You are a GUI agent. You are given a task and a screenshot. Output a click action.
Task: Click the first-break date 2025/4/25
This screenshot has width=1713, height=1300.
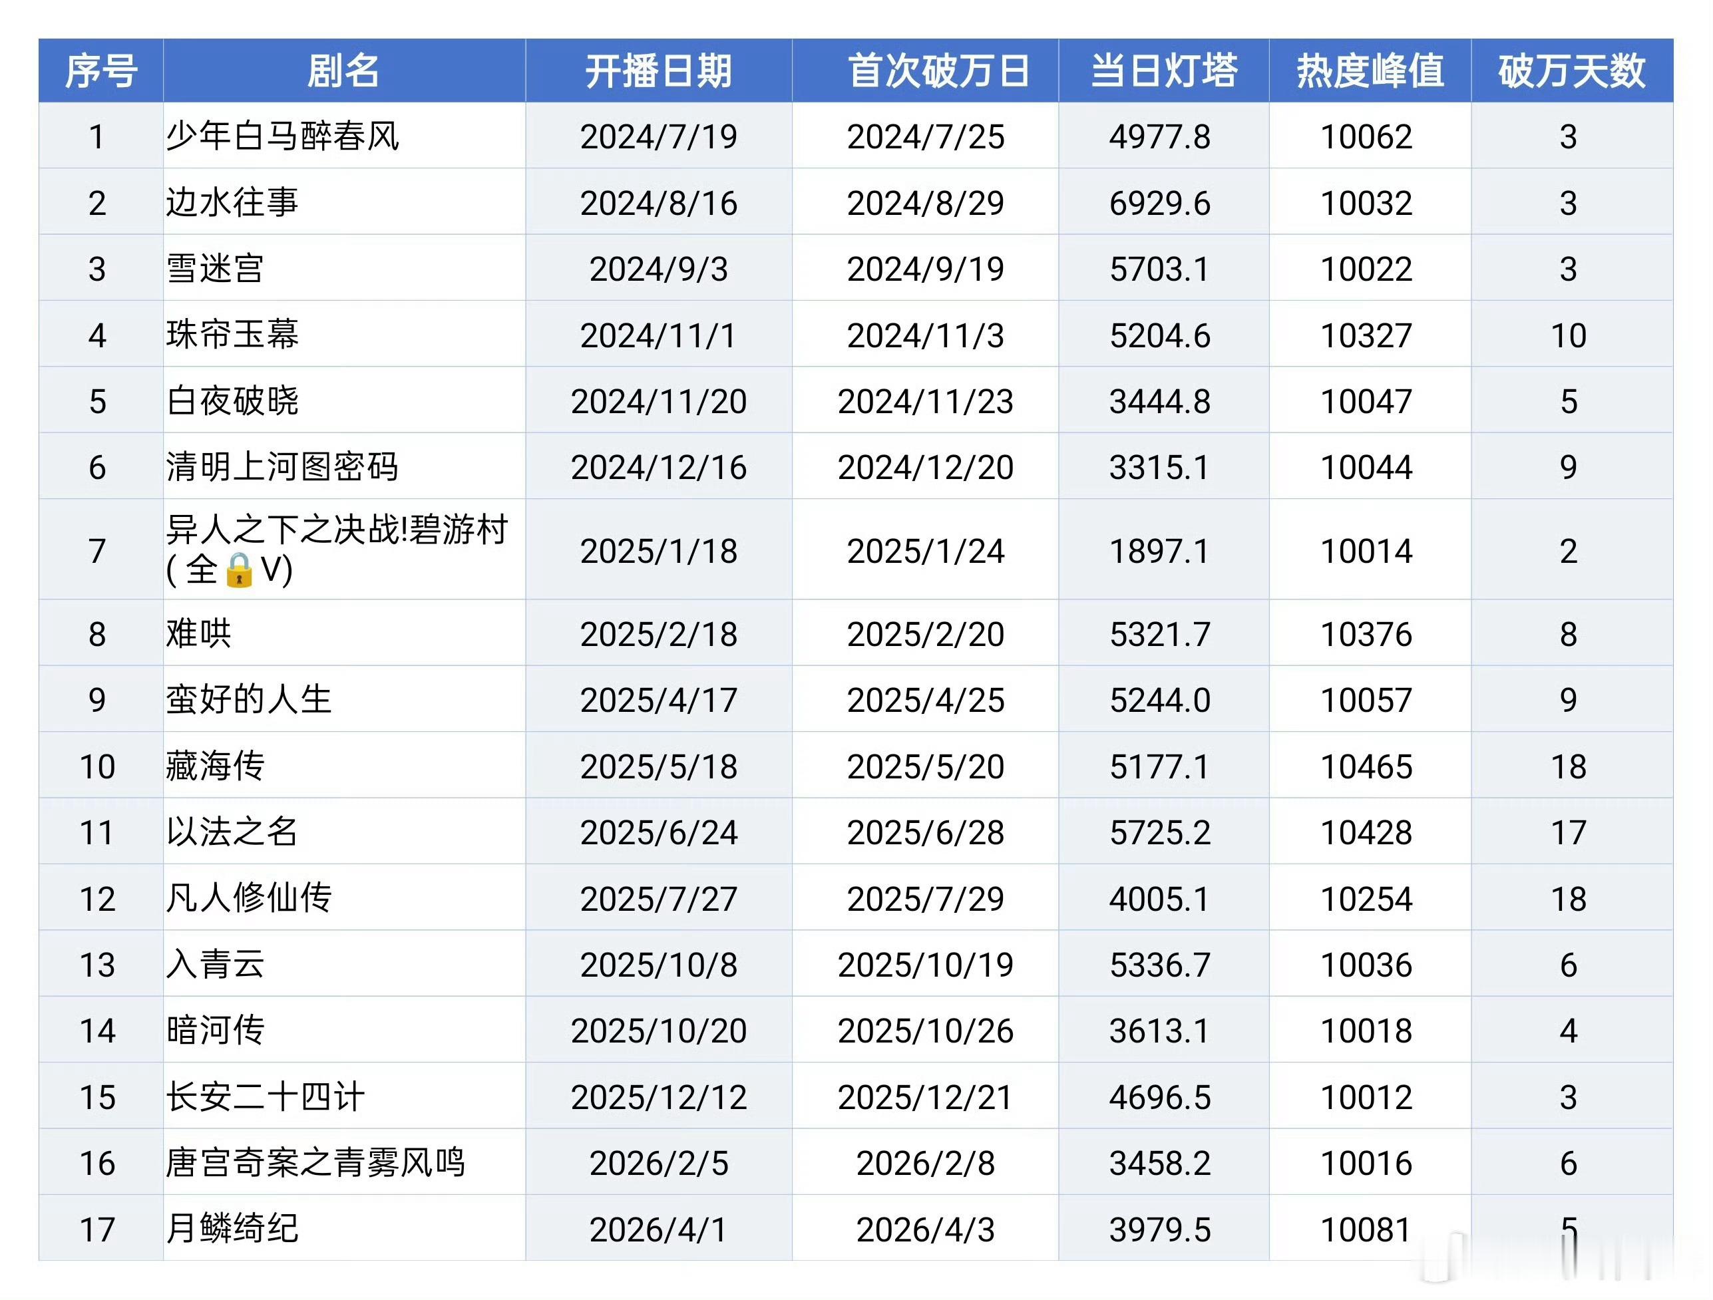pyautogui.click(x=926, y=700)
